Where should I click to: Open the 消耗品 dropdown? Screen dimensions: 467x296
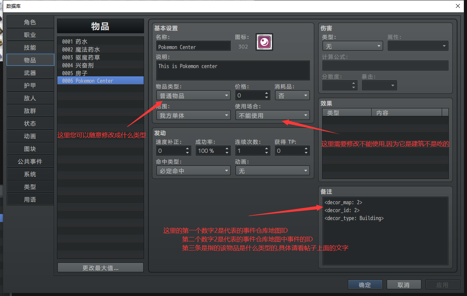(292, 96)
